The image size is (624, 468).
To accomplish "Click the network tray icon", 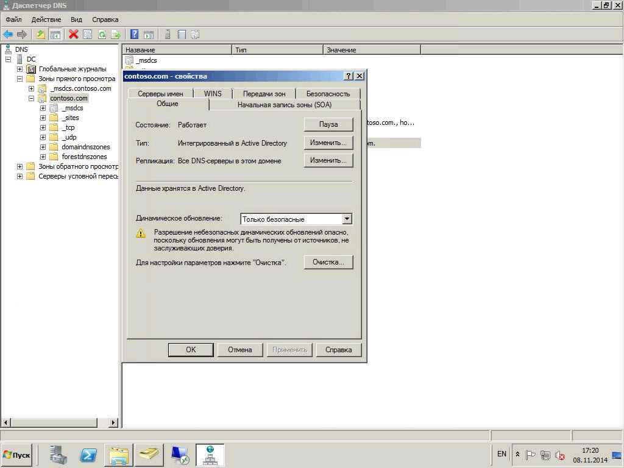I will point(545,455).
